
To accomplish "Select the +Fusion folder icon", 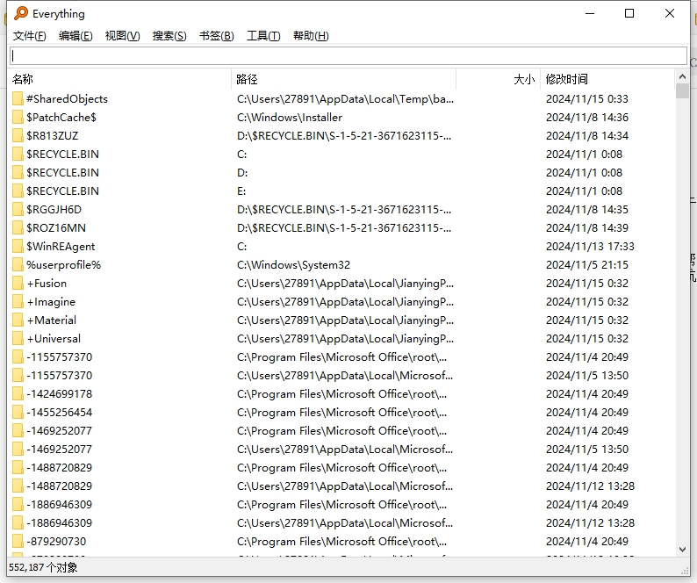I will pyautogui.click(x=18, y=284).
